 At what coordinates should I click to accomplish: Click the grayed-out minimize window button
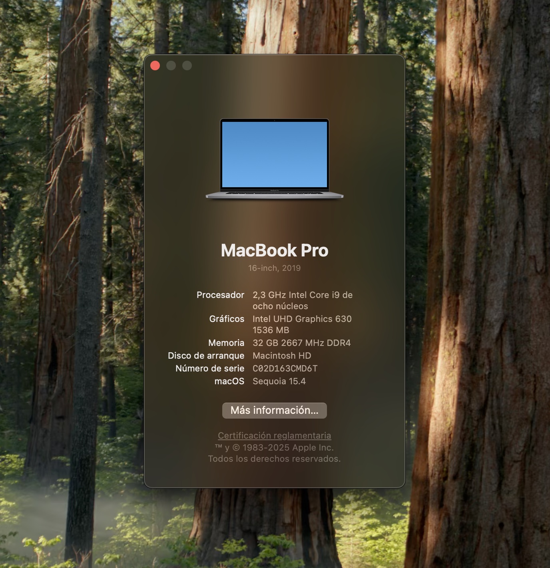coord(171,66)
